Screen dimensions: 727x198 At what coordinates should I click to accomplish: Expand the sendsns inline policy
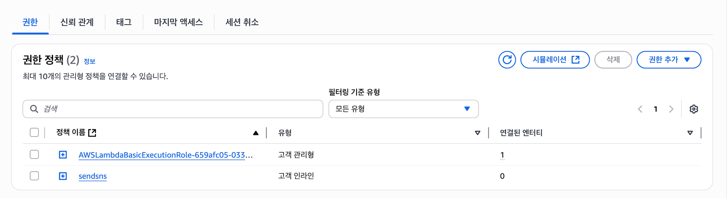click(63, 176)
